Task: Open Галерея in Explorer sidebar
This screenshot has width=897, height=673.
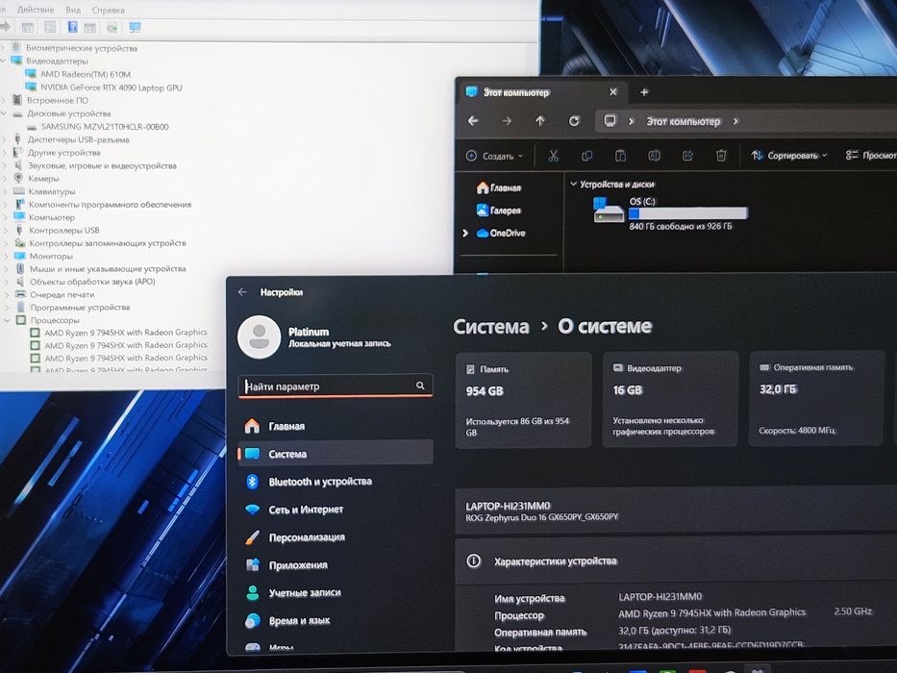Action: tap(498, 210)
